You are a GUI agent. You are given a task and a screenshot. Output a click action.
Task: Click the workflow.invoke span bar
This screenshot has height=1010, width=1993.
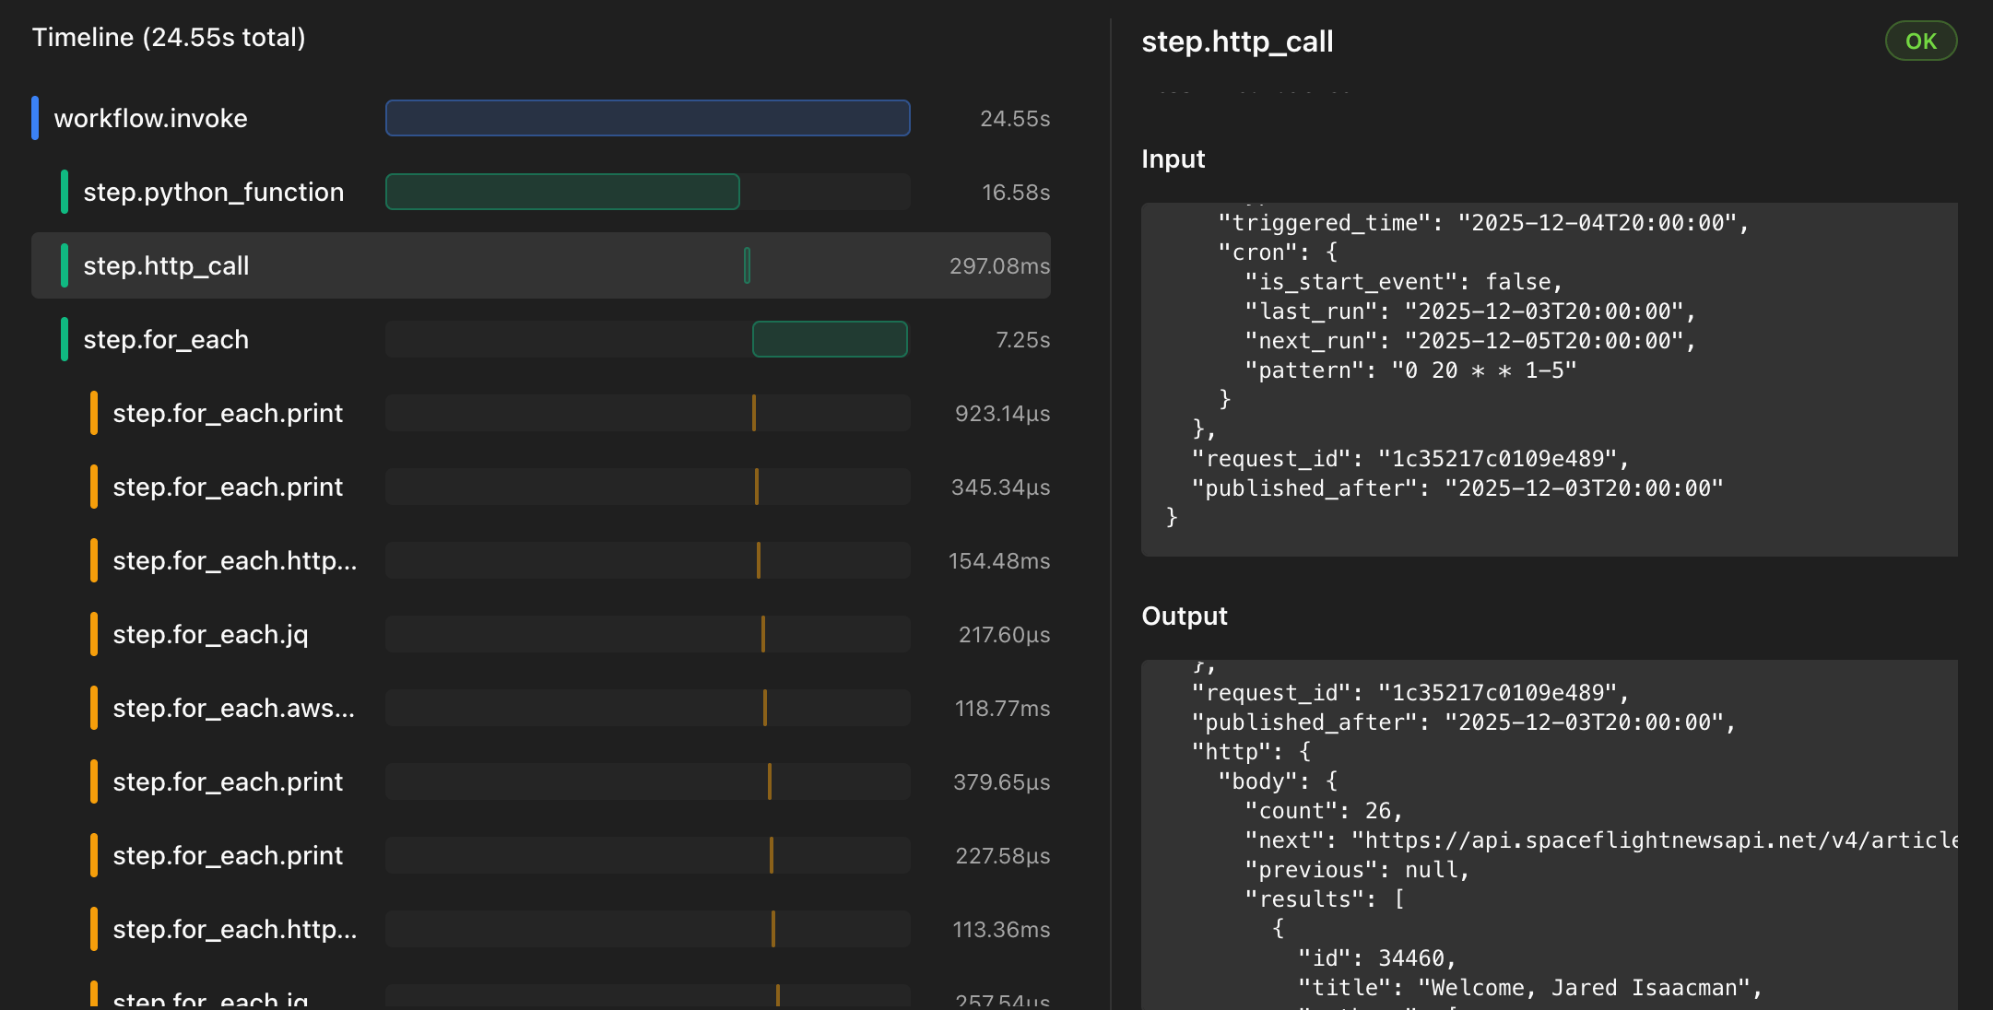coord(647,118)
